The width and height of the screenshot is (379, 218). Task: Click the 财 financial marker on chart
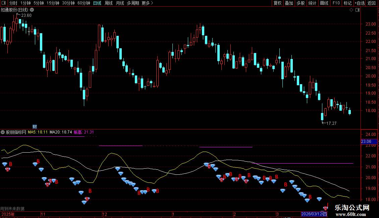[x=35, y=127]
